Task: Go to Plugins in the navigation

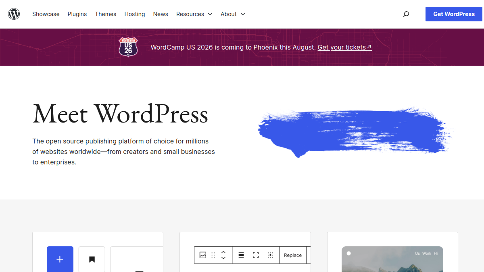Action: coord(77,14)
